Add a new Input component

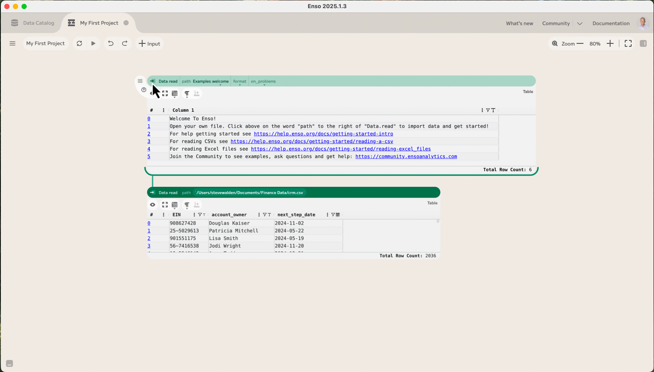click(149, 43)
